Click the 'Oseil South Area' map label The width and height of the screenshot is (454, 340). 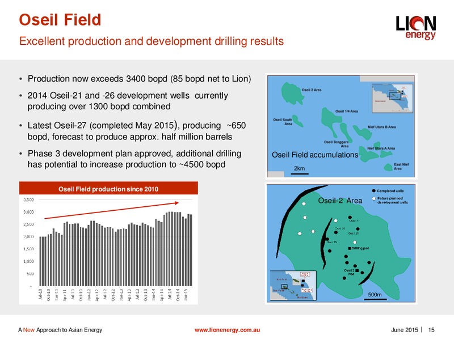point(283,122)
